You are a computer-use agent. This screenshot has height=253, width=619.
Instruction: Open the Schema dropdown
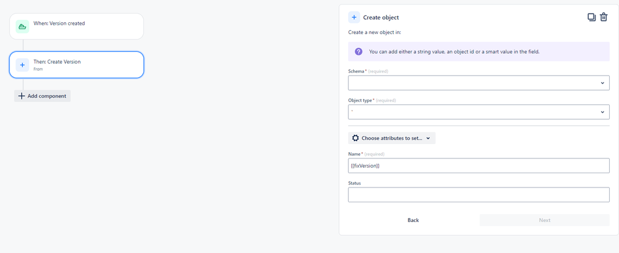point(479,83)
